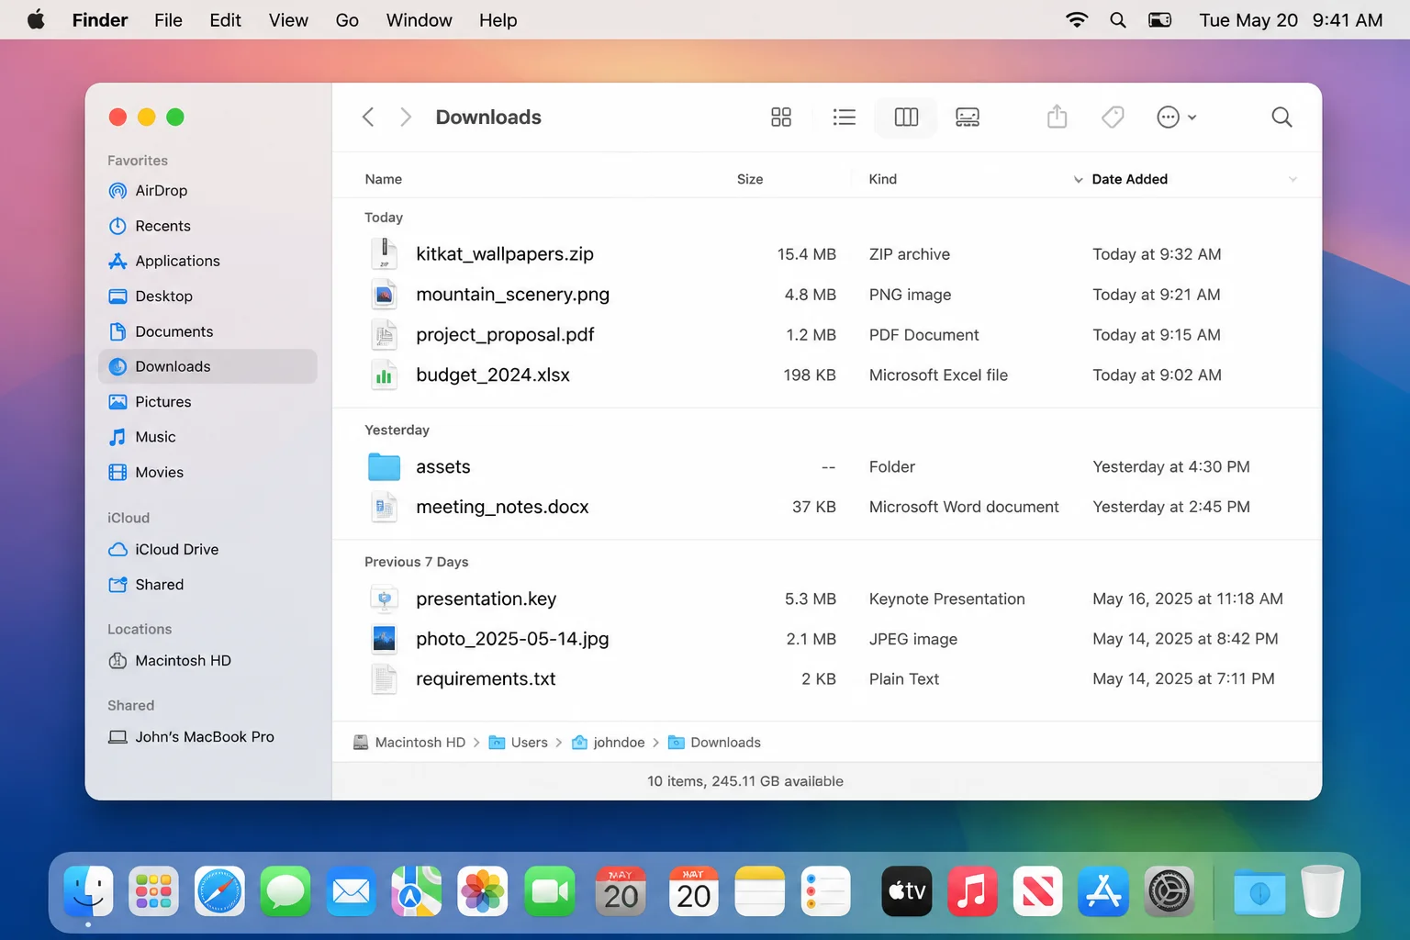The height and width of the screenshot is (940, 1410).
Task: Select the assets folder icon
Action: (x=384, y=467)
